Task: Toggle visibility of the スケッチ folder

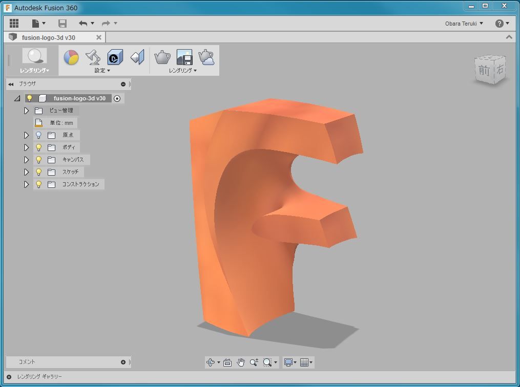Action: point(39,171)
